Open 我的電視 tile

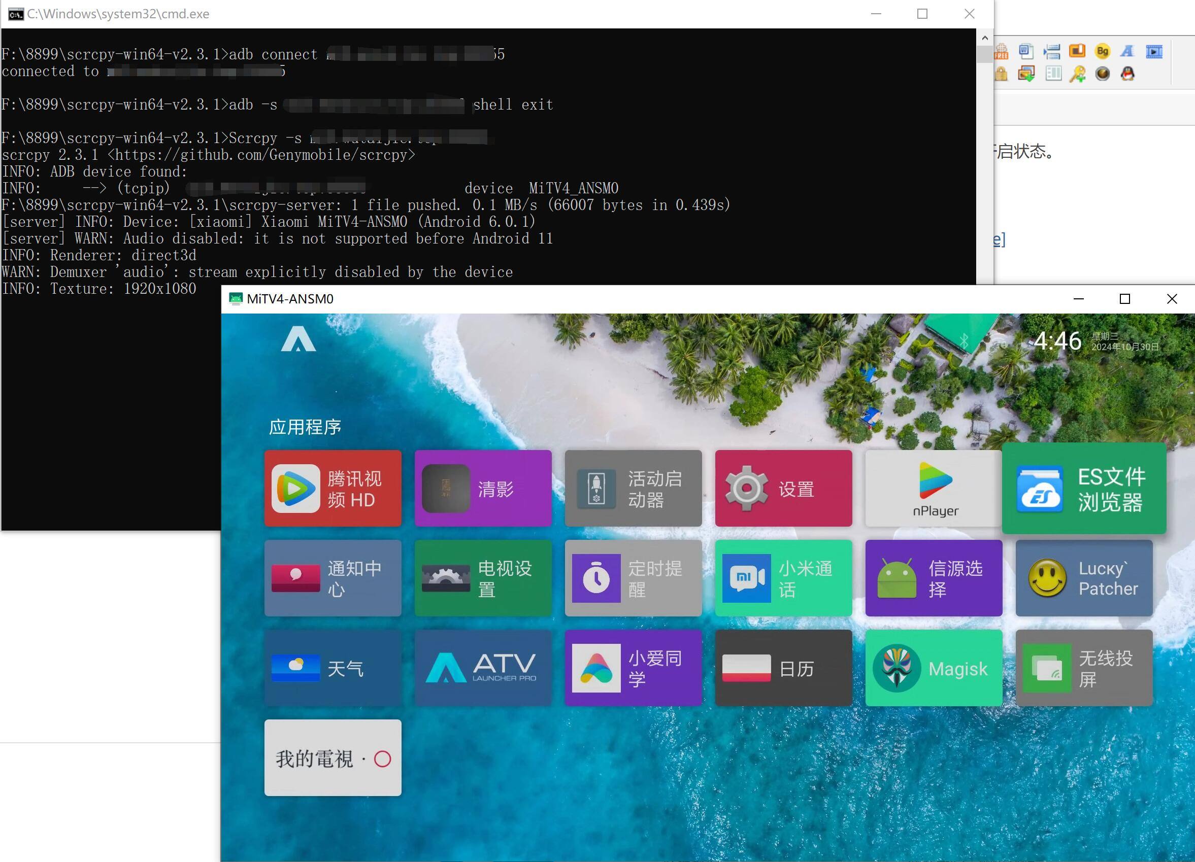[x=333, y=757]
